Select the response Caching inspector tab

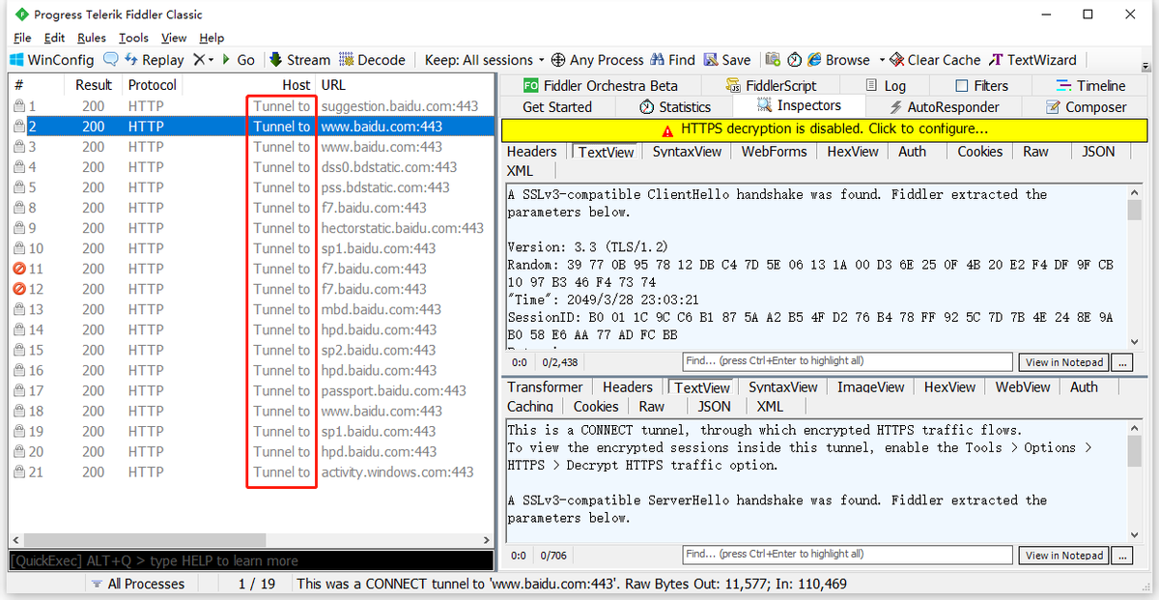(530, 407)
